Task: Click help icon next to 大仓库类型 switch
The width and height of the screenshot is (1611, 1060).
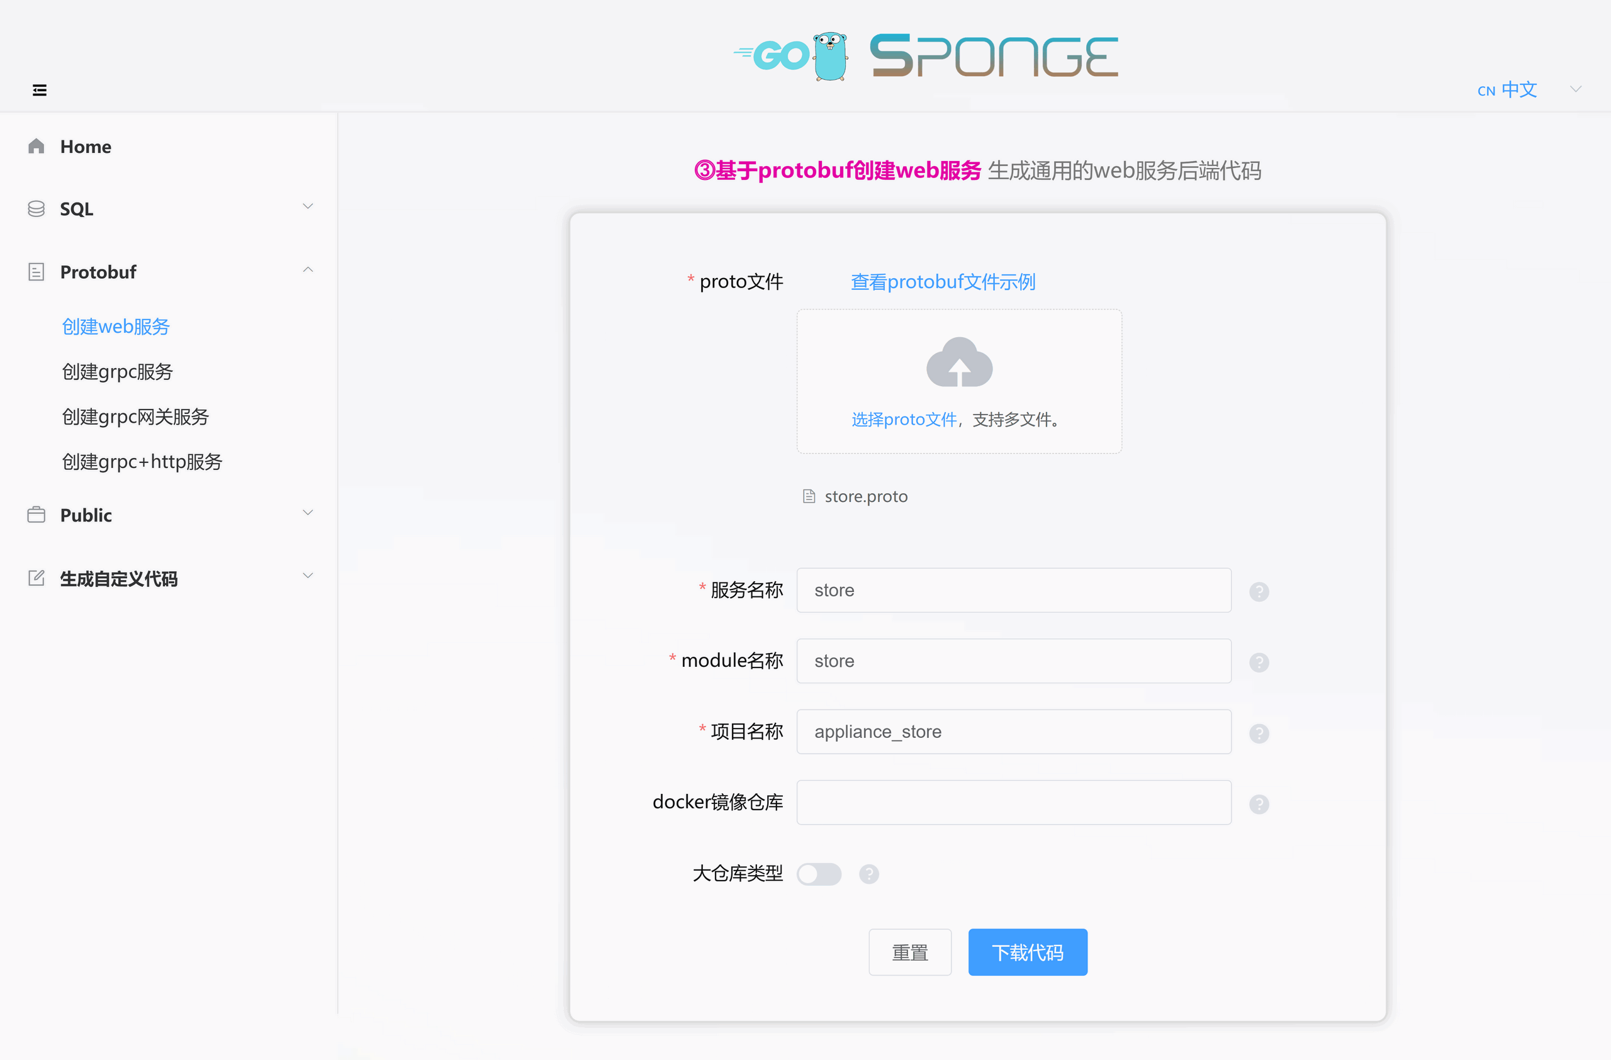Action: point(868,874)
